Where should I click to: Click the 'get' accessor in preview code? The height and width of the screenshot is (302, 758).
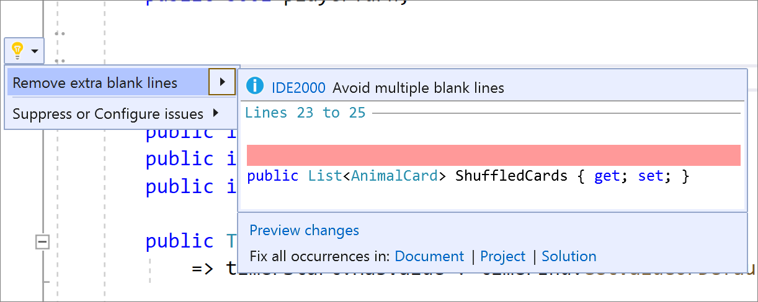[x=606, y=176]
